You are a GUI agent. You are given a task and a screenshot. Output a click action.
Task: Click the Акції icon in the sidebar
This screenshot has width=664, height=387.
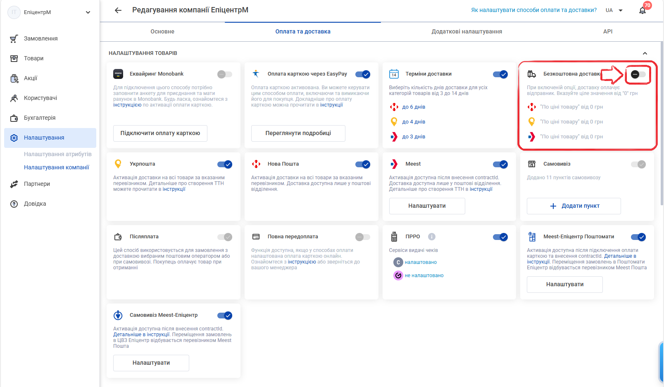(x=14, y=78)
